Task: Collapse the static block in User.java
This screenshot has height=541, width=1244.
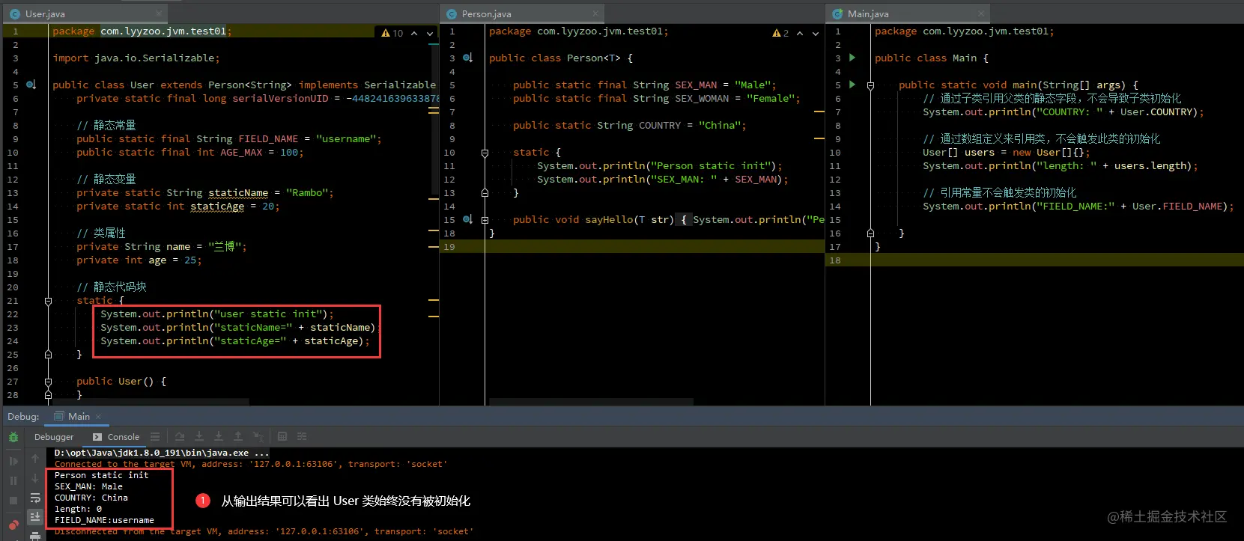Action: (x=48, y=301)
